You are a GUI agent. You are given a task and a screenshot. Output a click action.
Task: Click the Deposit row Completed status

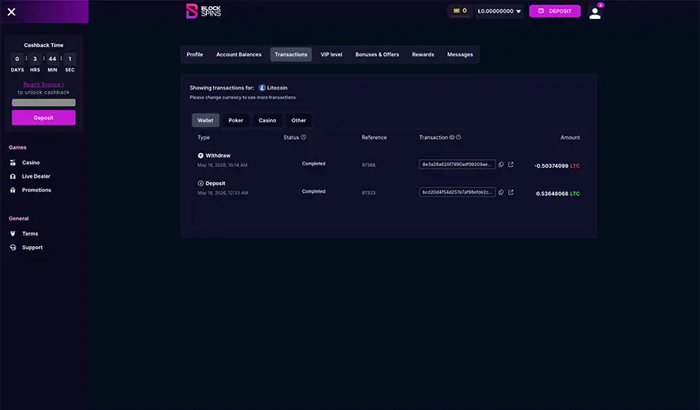314,191
